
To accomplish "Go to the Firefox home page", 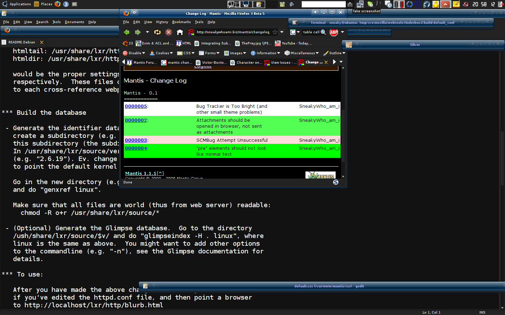I will click(180, 32).
